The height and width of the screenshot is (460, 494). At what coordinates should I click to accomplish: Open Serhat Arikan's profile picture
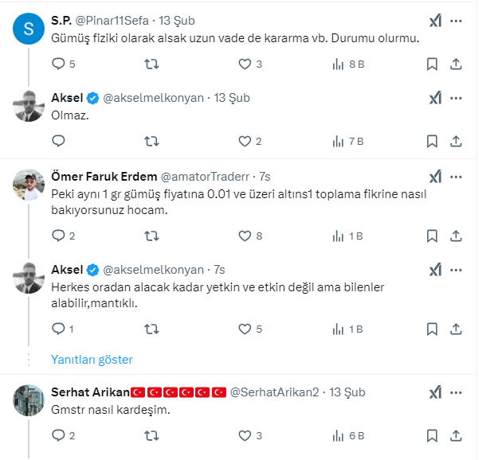tap(29, 400)
